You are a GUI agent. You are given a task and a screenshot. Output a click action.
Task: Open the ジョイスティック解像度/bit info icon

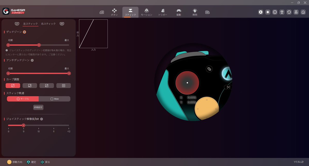point(41,119)
